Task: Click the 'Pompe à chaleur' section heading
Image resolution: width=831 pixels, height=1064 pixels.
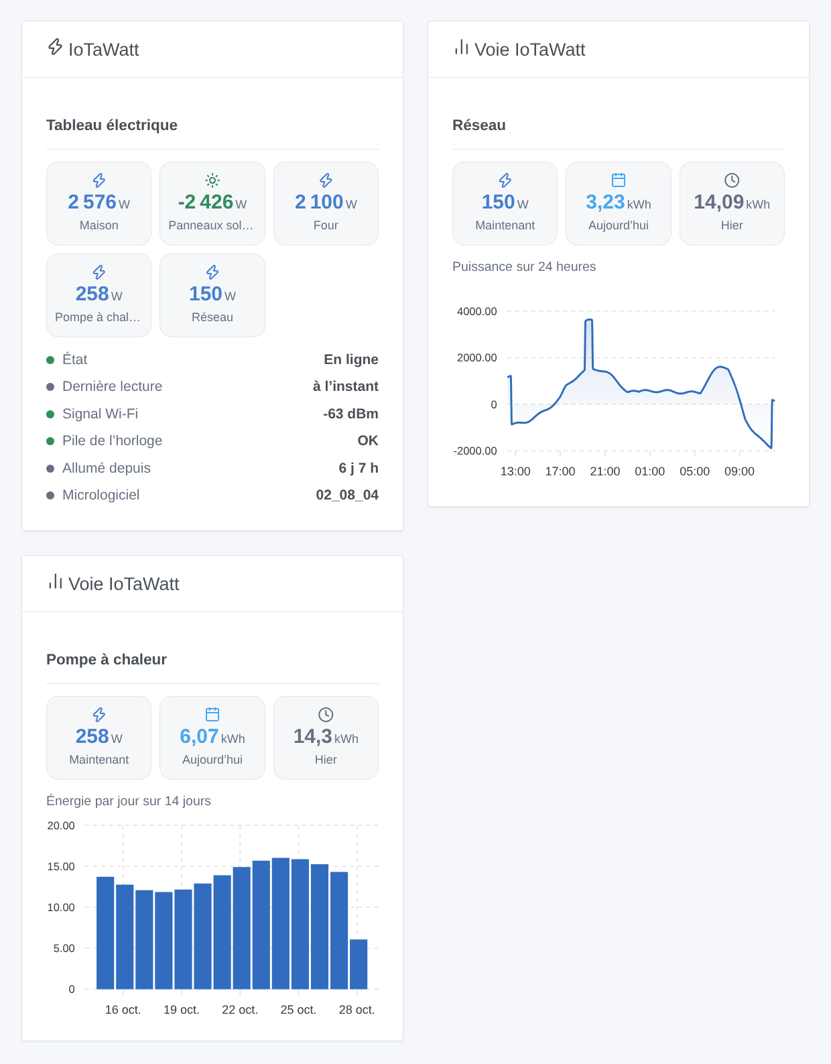Action: click(107, 660)
